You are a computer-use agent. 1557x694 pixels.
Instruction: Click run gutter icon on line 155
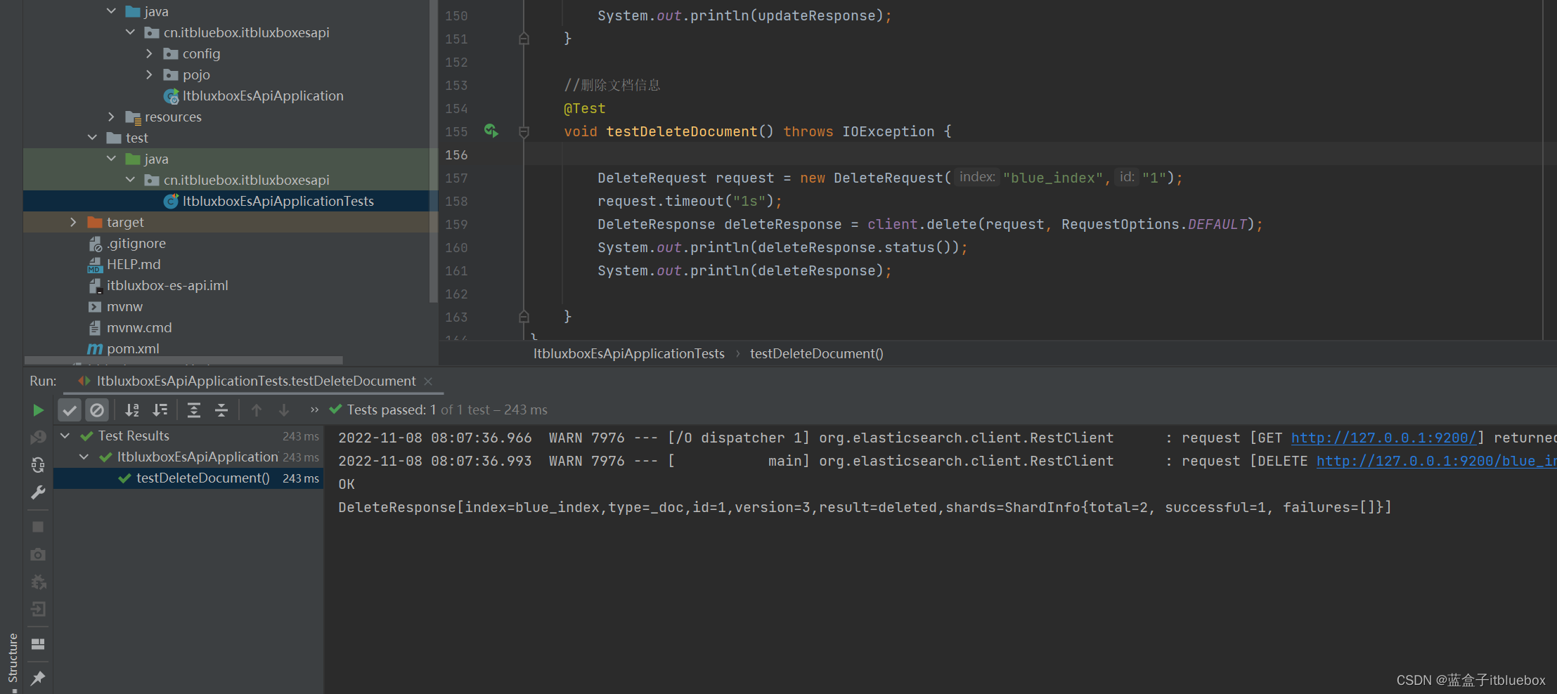[491, 131]
